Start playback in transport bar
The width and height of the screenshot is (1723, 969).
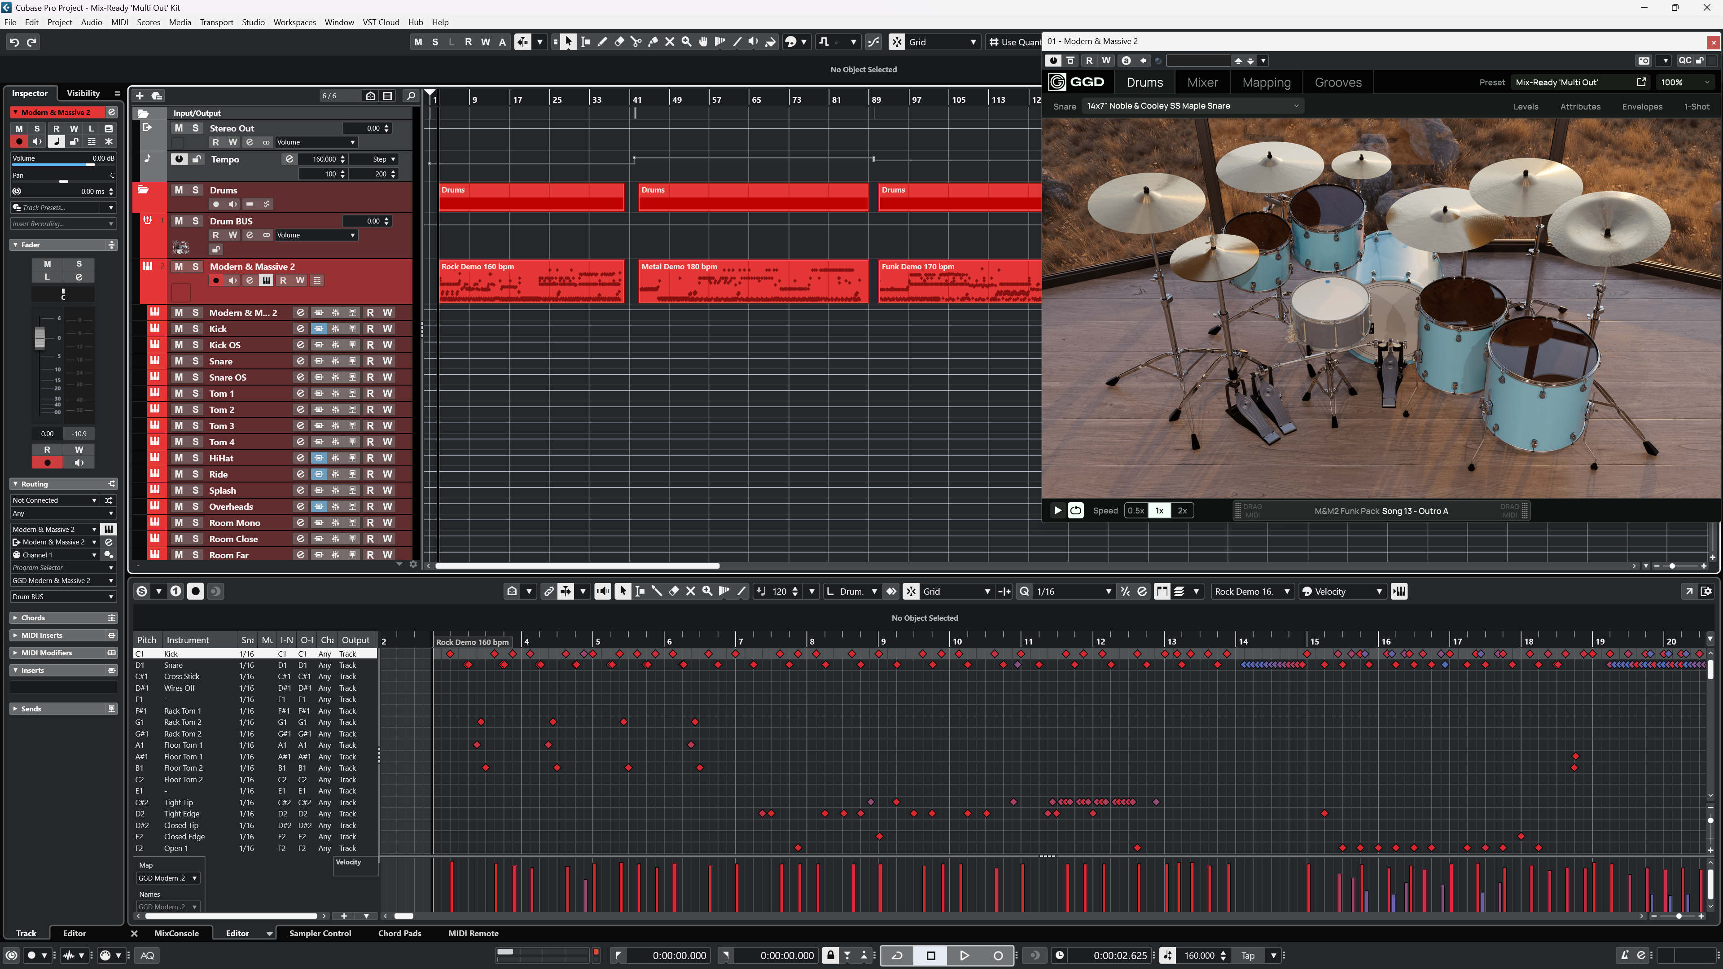click(964, 955)
